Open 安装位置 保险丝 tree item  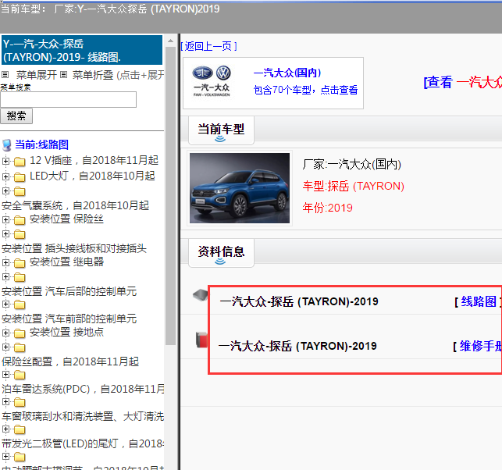point(66,219)
